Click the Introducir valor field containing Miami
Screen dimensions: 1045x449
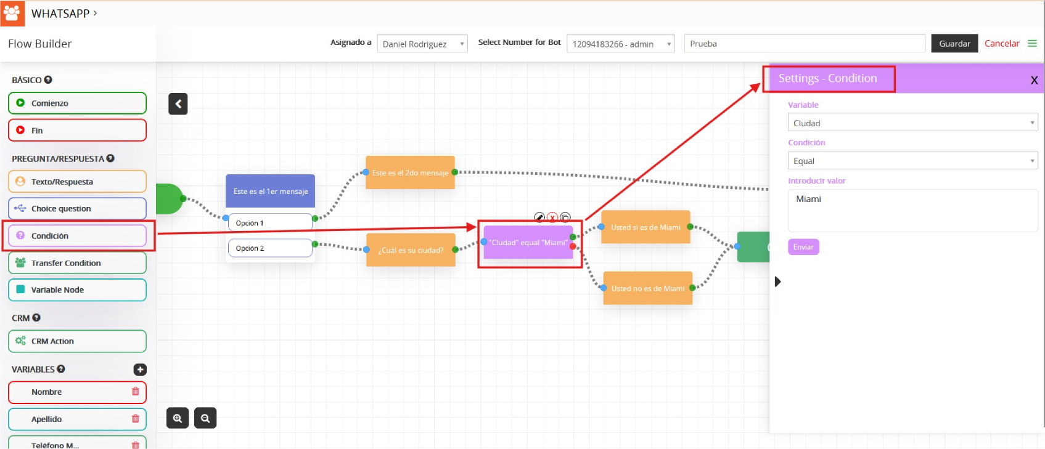click(912, 210)
